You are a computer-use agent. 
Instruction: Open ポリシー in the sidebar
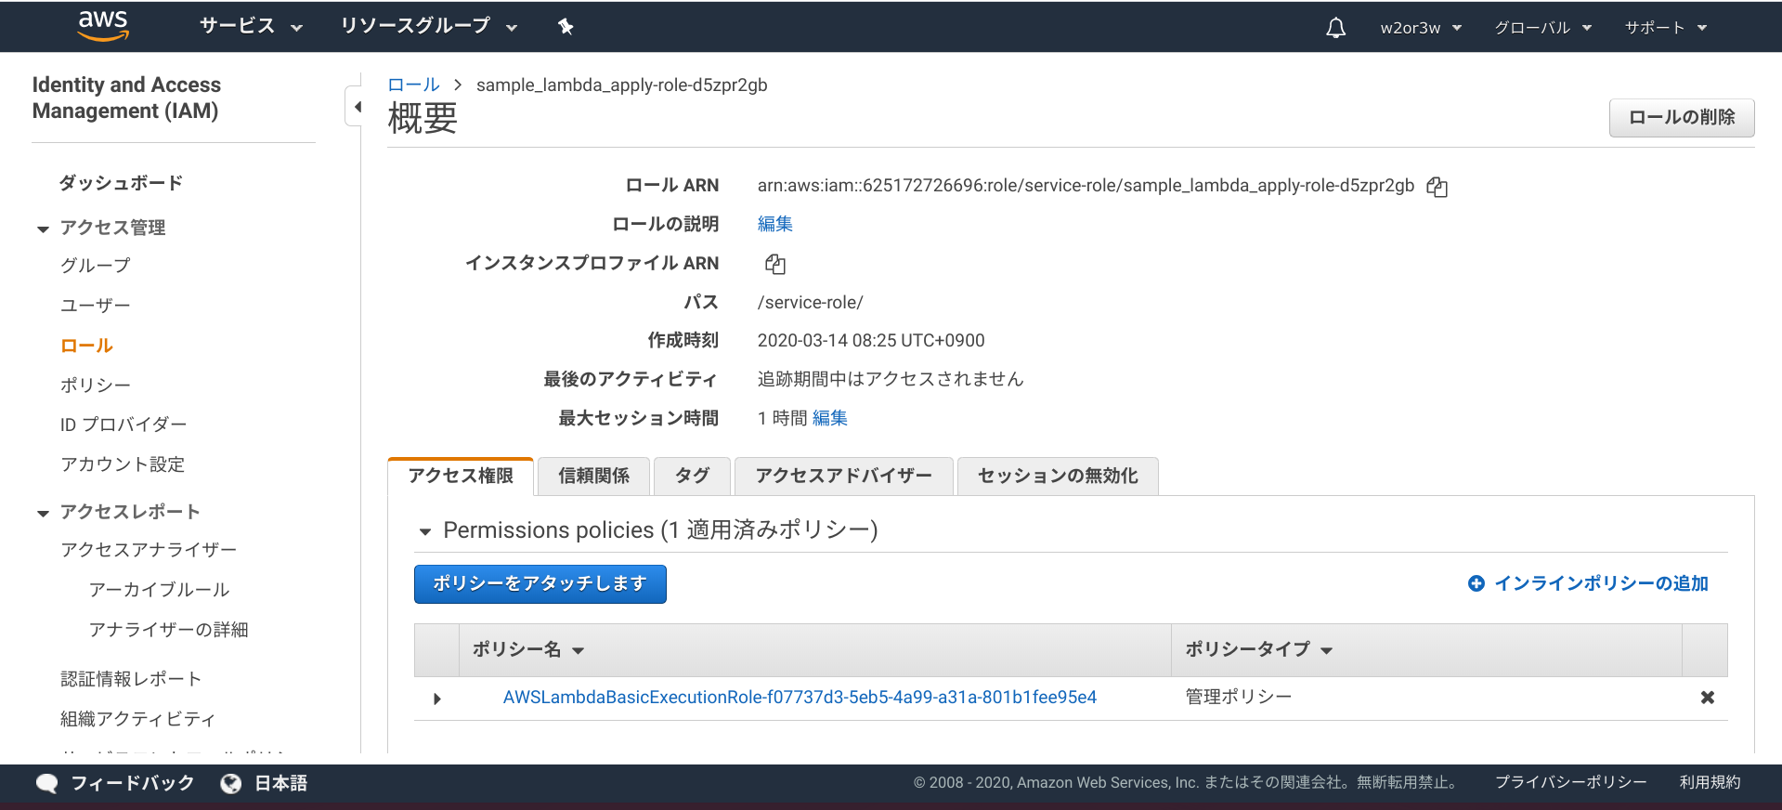96,385
